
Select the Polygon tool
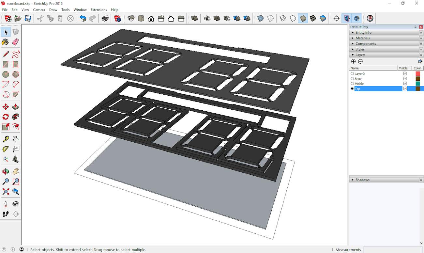[16, 74]
